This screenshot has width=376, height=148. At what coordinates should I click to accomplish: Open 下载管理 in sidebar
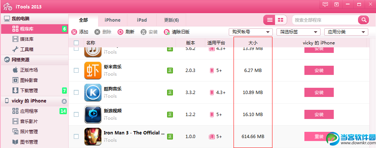(x=34, y=91)
